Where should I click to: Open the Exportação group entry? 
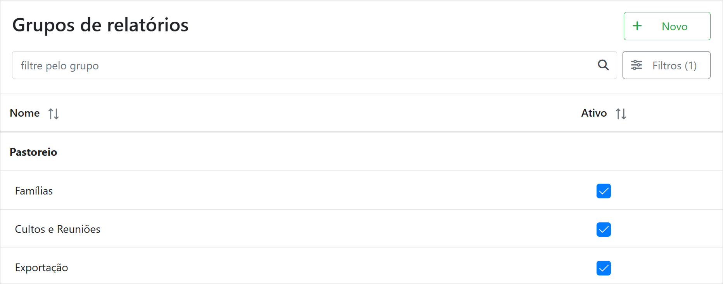click(42, 268)
